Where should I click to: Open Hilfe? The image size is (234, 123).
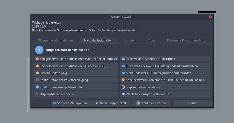point(192,103)
